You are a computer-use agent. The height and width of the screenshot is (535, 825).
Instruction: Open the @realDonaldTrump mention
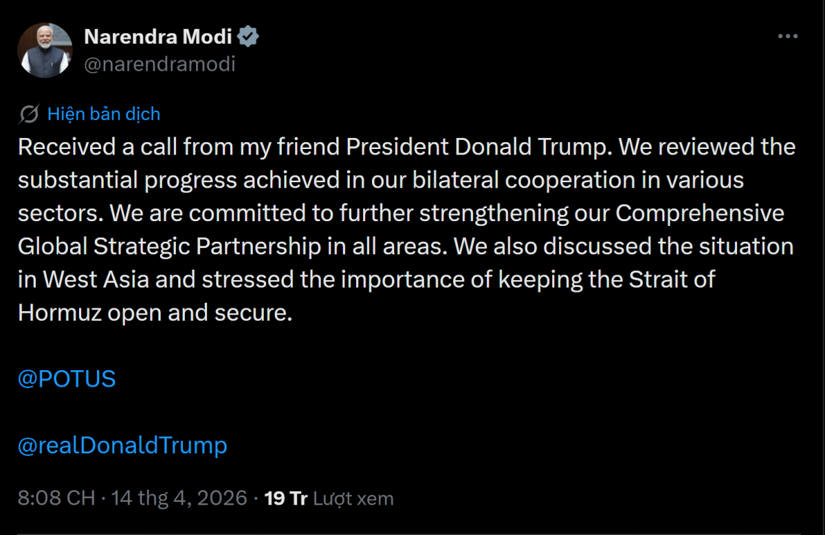[124, 445]
